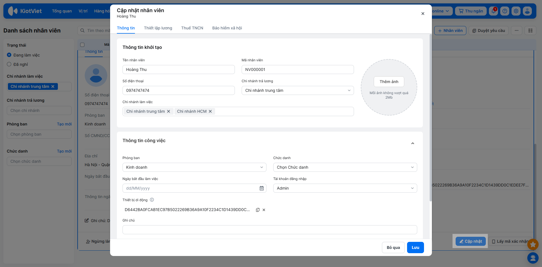Viewport: 542px width, 267px height.
Task: Open the calendar date picker icon
Action: point(262,188)
